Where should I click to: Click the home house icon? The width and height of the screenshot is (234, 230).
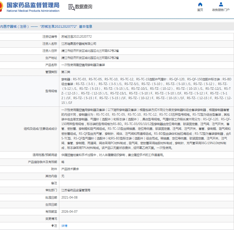200,4
